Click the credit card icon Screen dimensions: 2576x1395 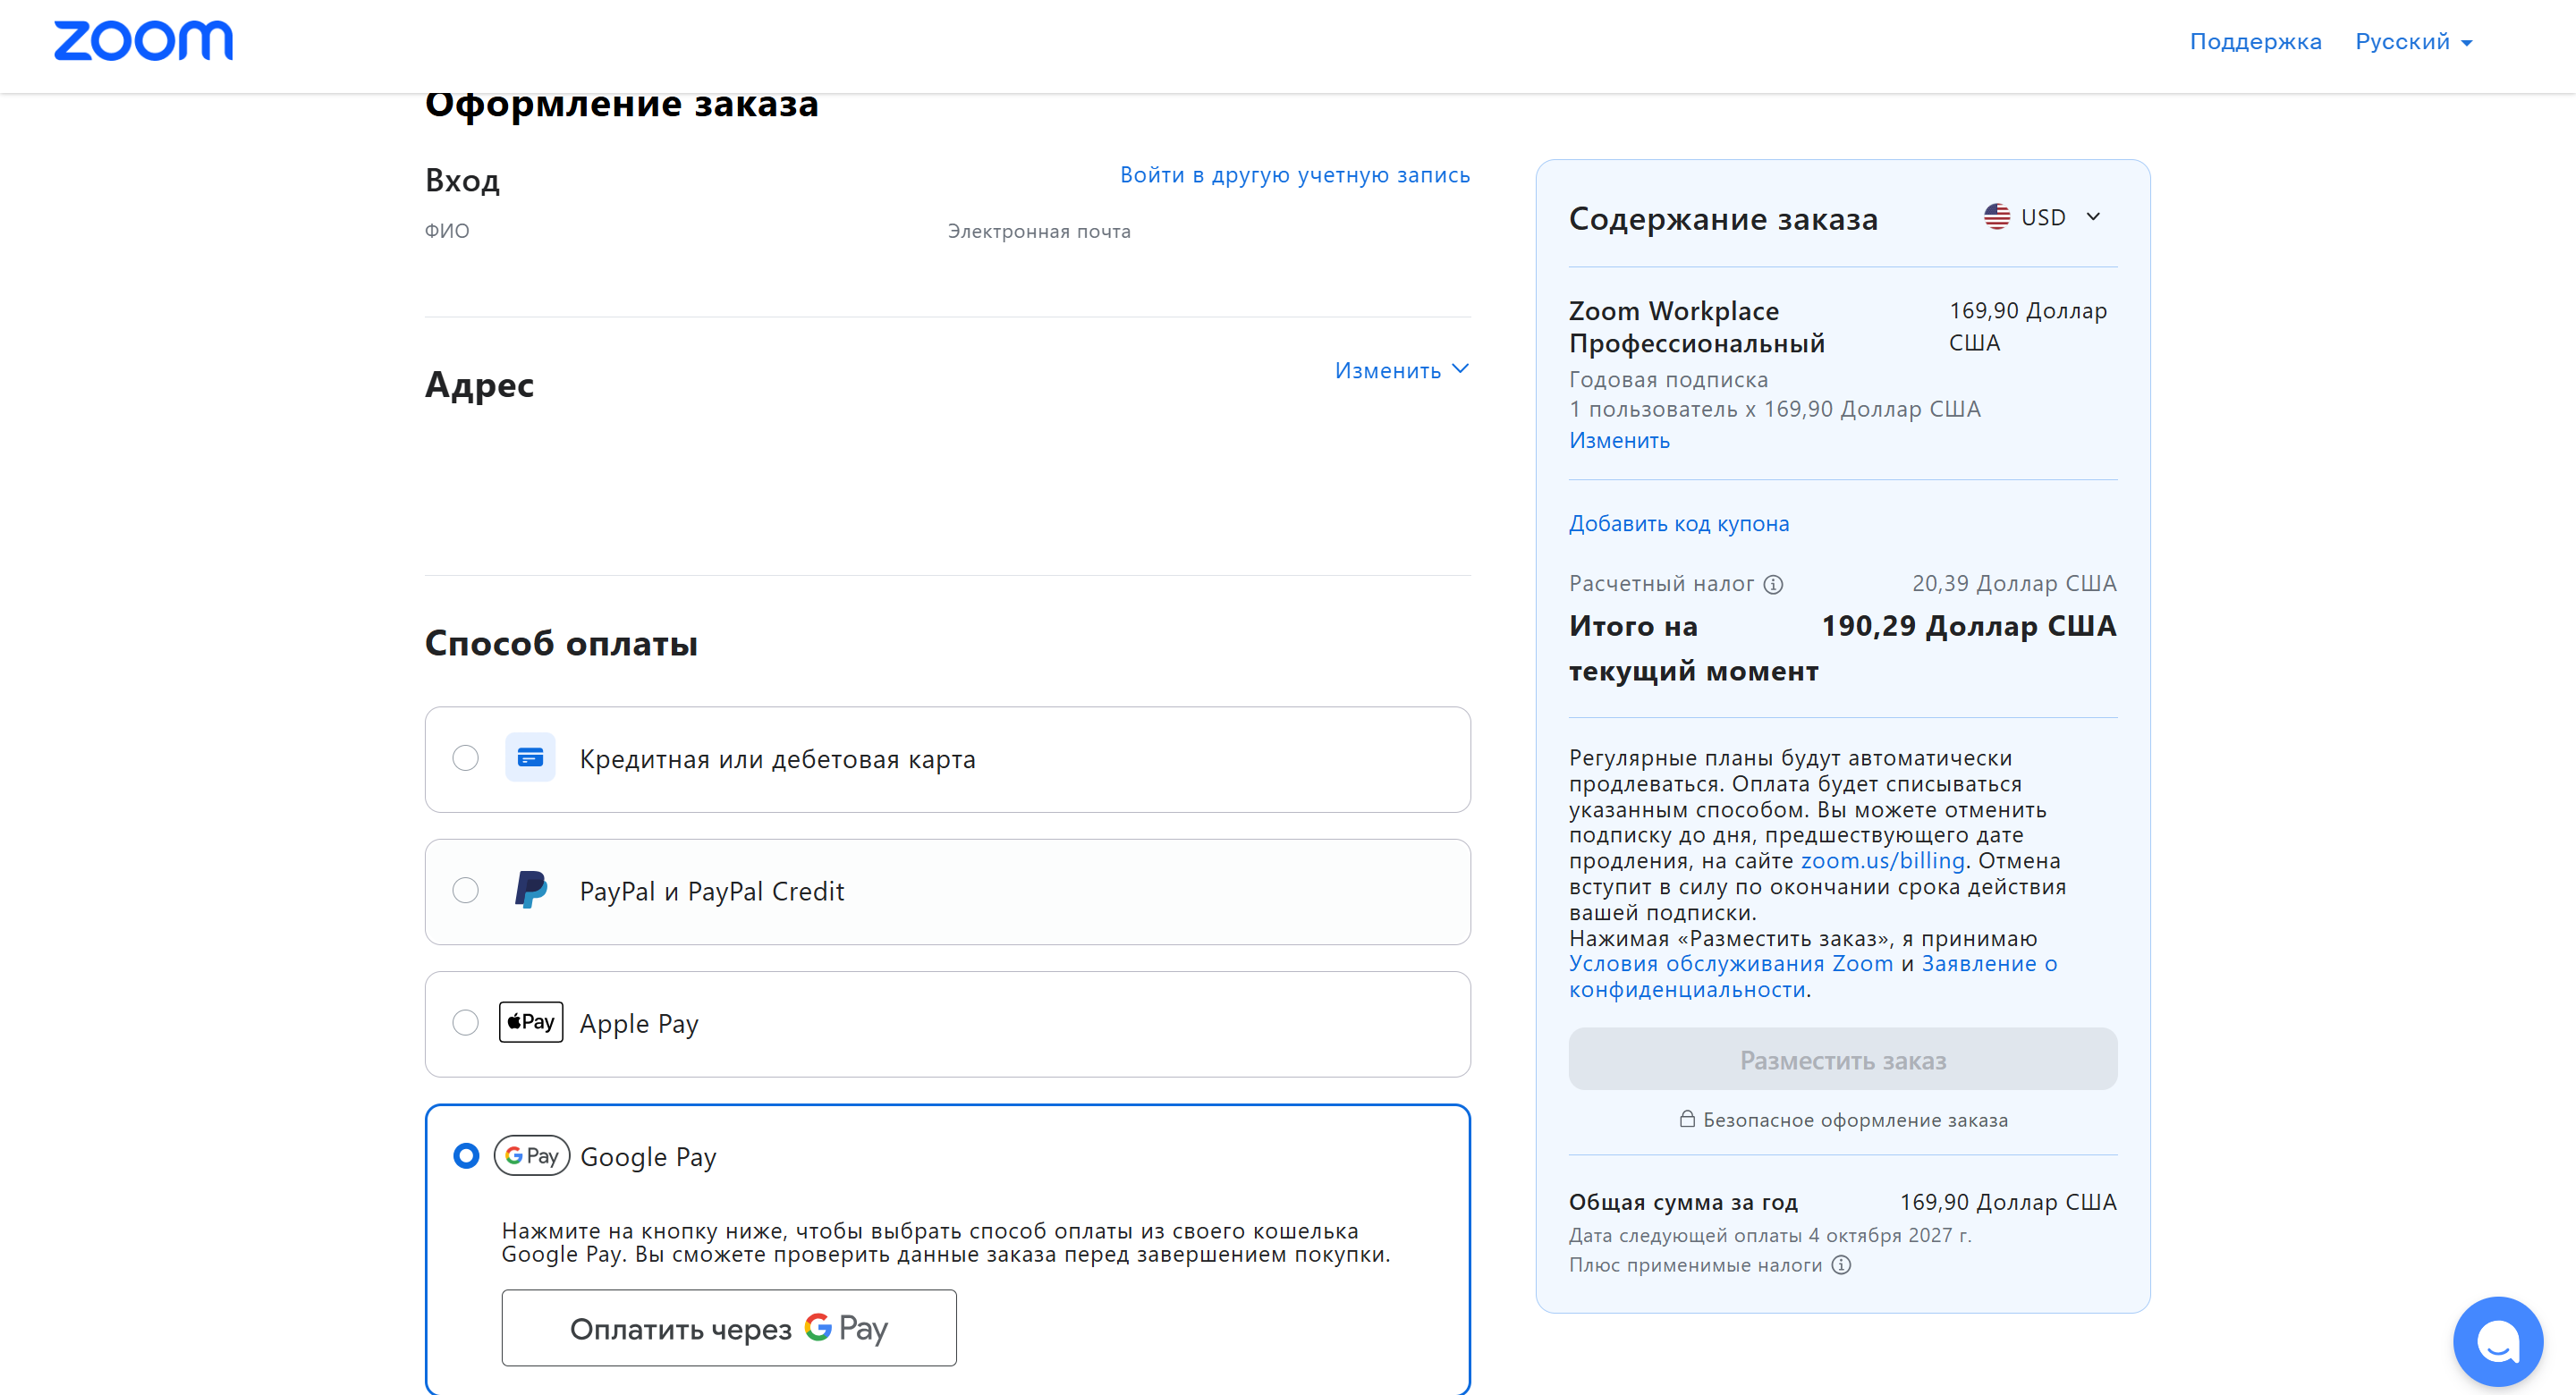tap(530, 757)
